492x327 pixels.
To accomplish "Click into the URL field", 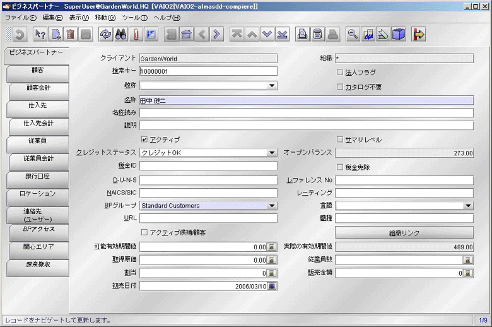I will pyautogui.click(x=208, y=218).
